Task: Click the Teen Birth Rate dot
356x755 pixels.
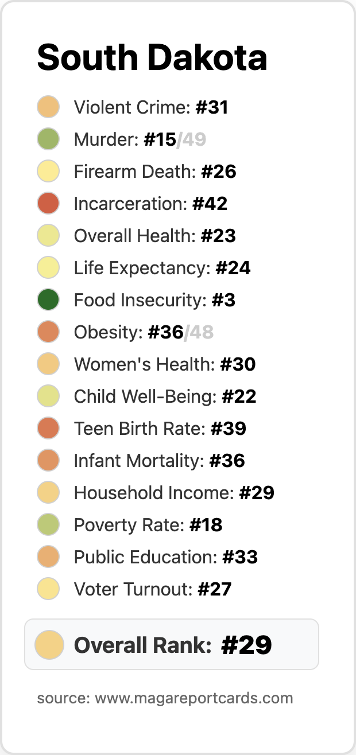Action: [x=49, y=429]
